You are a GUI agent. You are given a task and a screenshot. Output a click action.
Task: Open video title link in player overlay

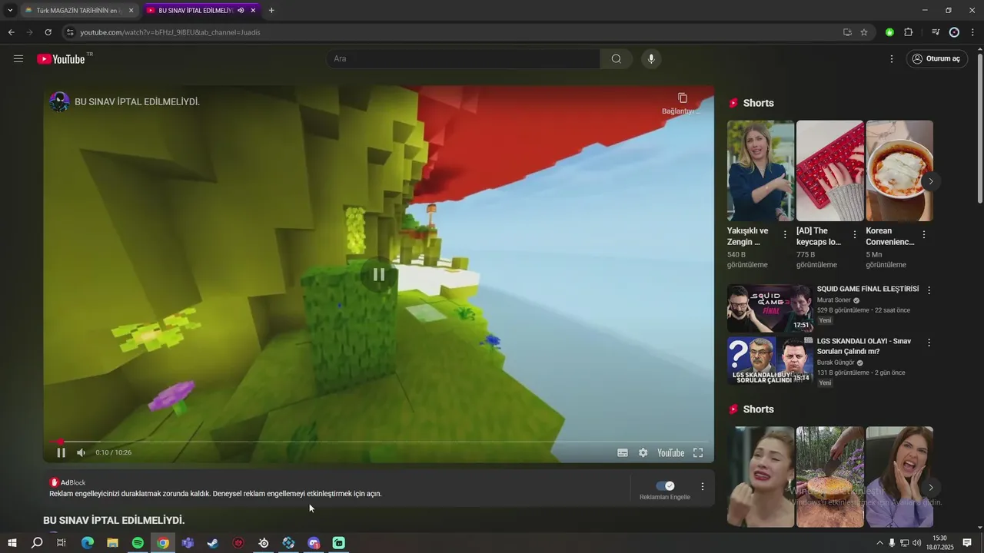pos(137,101)
